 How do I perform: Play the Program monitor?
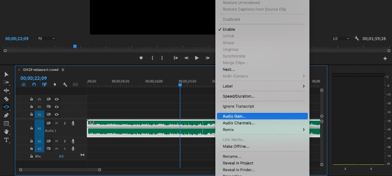click(x=197, y=58)
